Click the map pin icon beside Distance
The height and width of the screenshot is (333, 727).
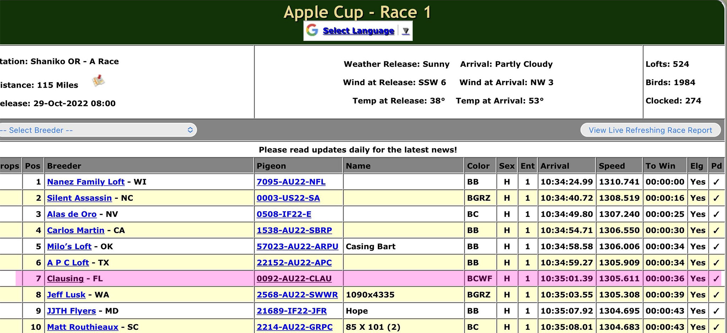(98, 81)
